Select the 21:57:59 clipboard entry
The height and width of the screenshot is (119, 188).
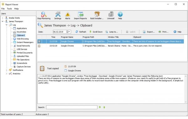point(111,41)
